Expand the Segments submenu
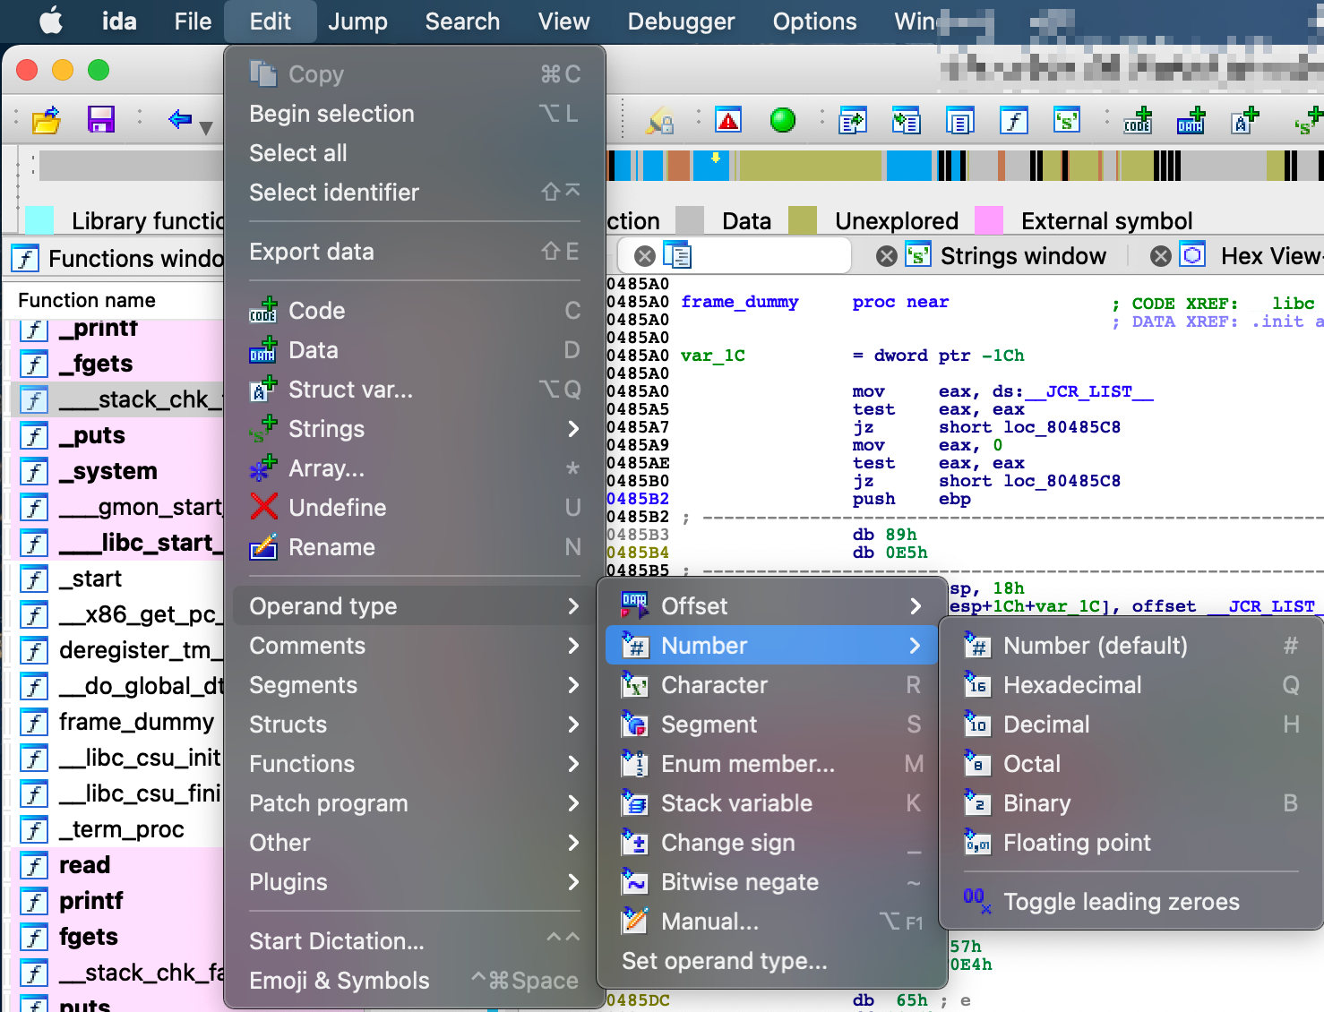 point(415,685)
